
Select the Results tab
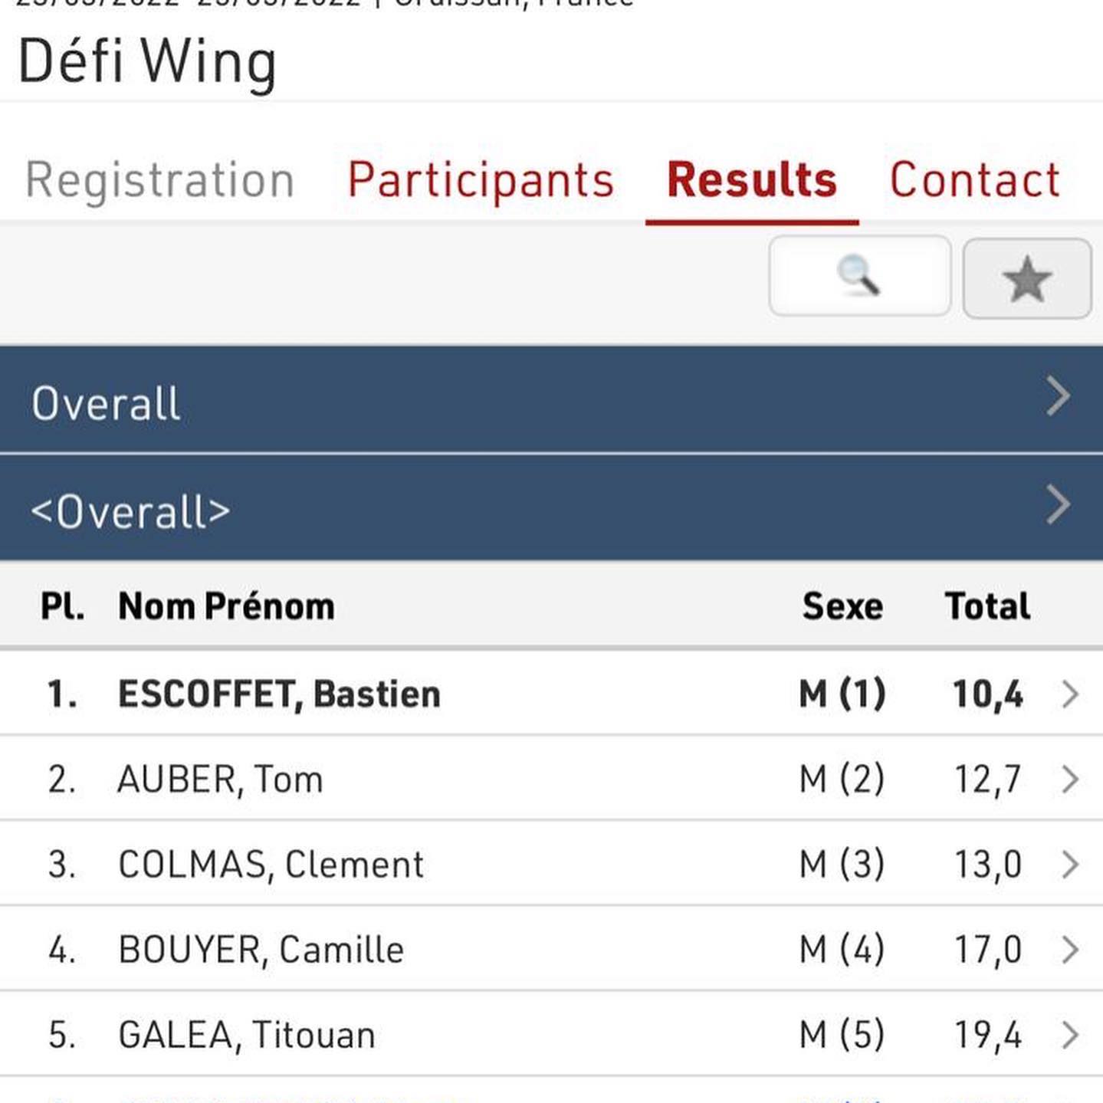[x=751, y=181]
